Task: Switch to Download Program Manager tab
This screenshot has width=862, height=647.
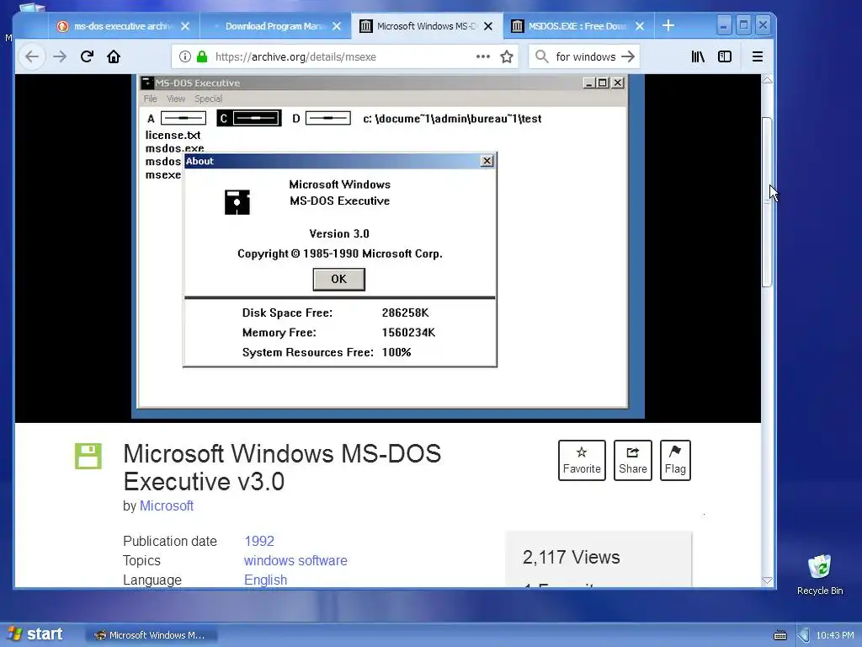Action: 275,26
